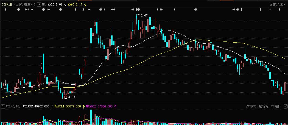288x125 pixels.
Task: Click the white up arrow after VOLUME value
Action: click(x=52, y=106)
